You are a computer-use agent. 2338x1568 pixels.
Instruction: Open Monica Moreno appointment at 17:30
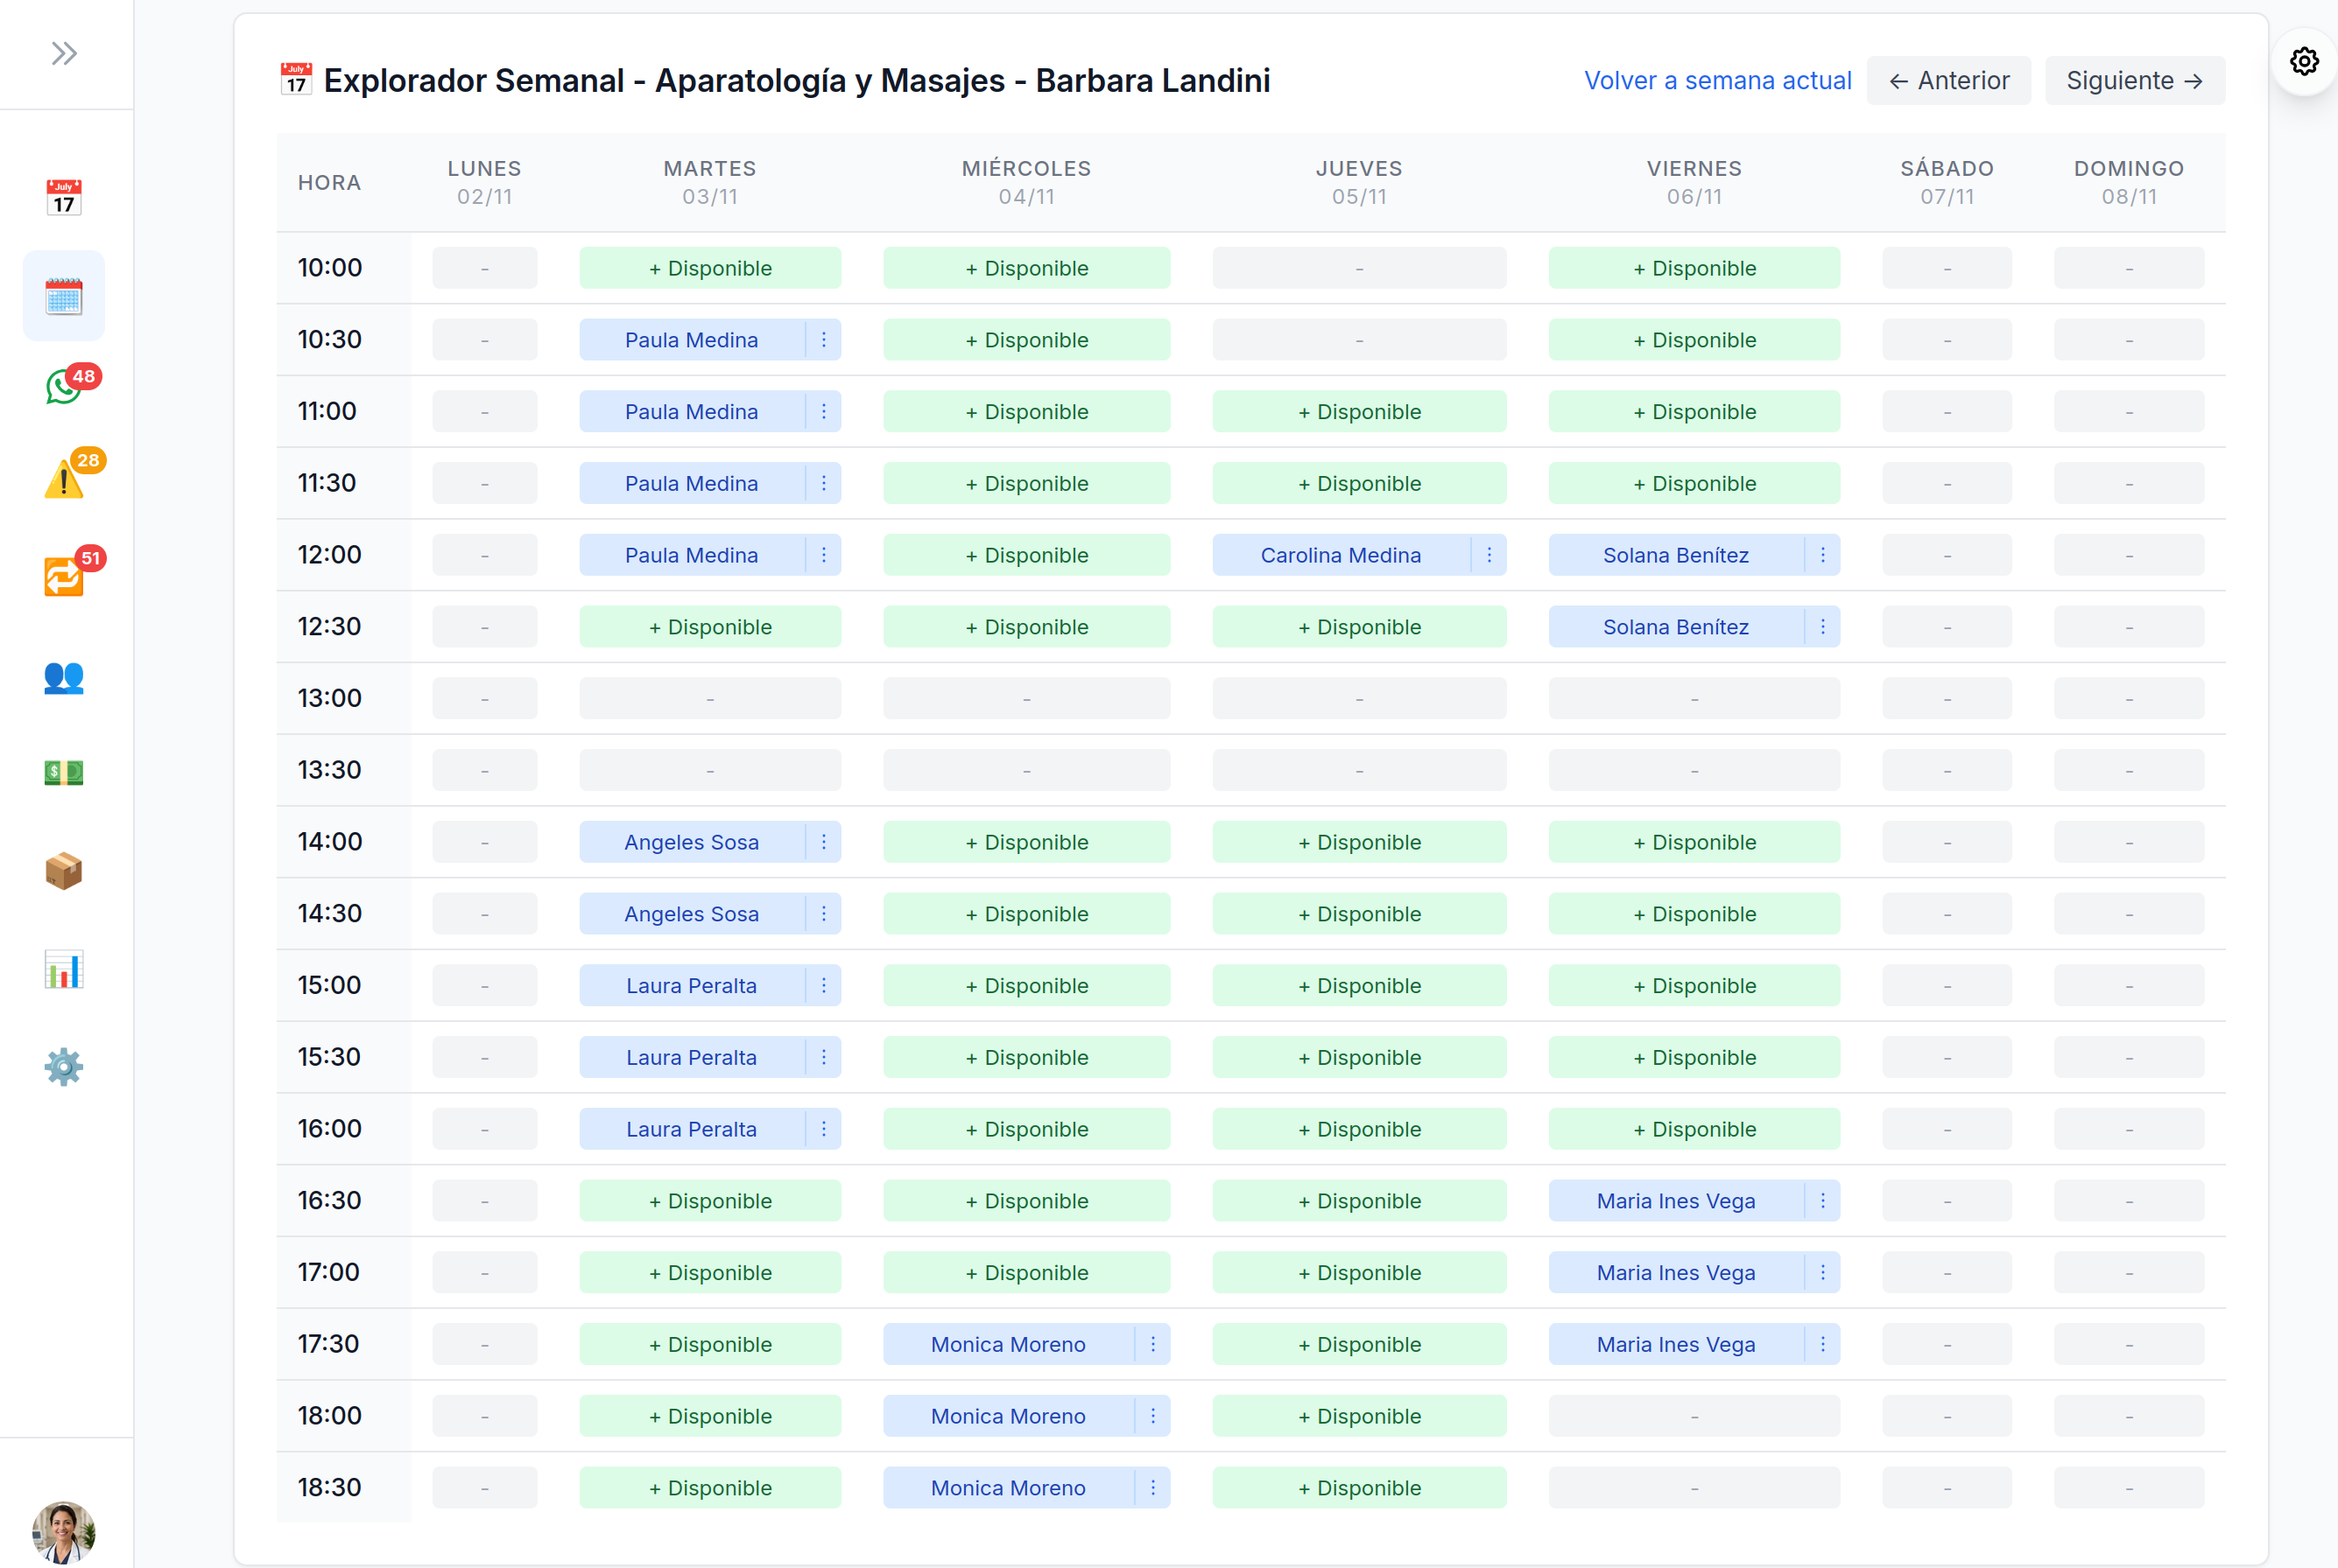(x=1009, y=1345)
